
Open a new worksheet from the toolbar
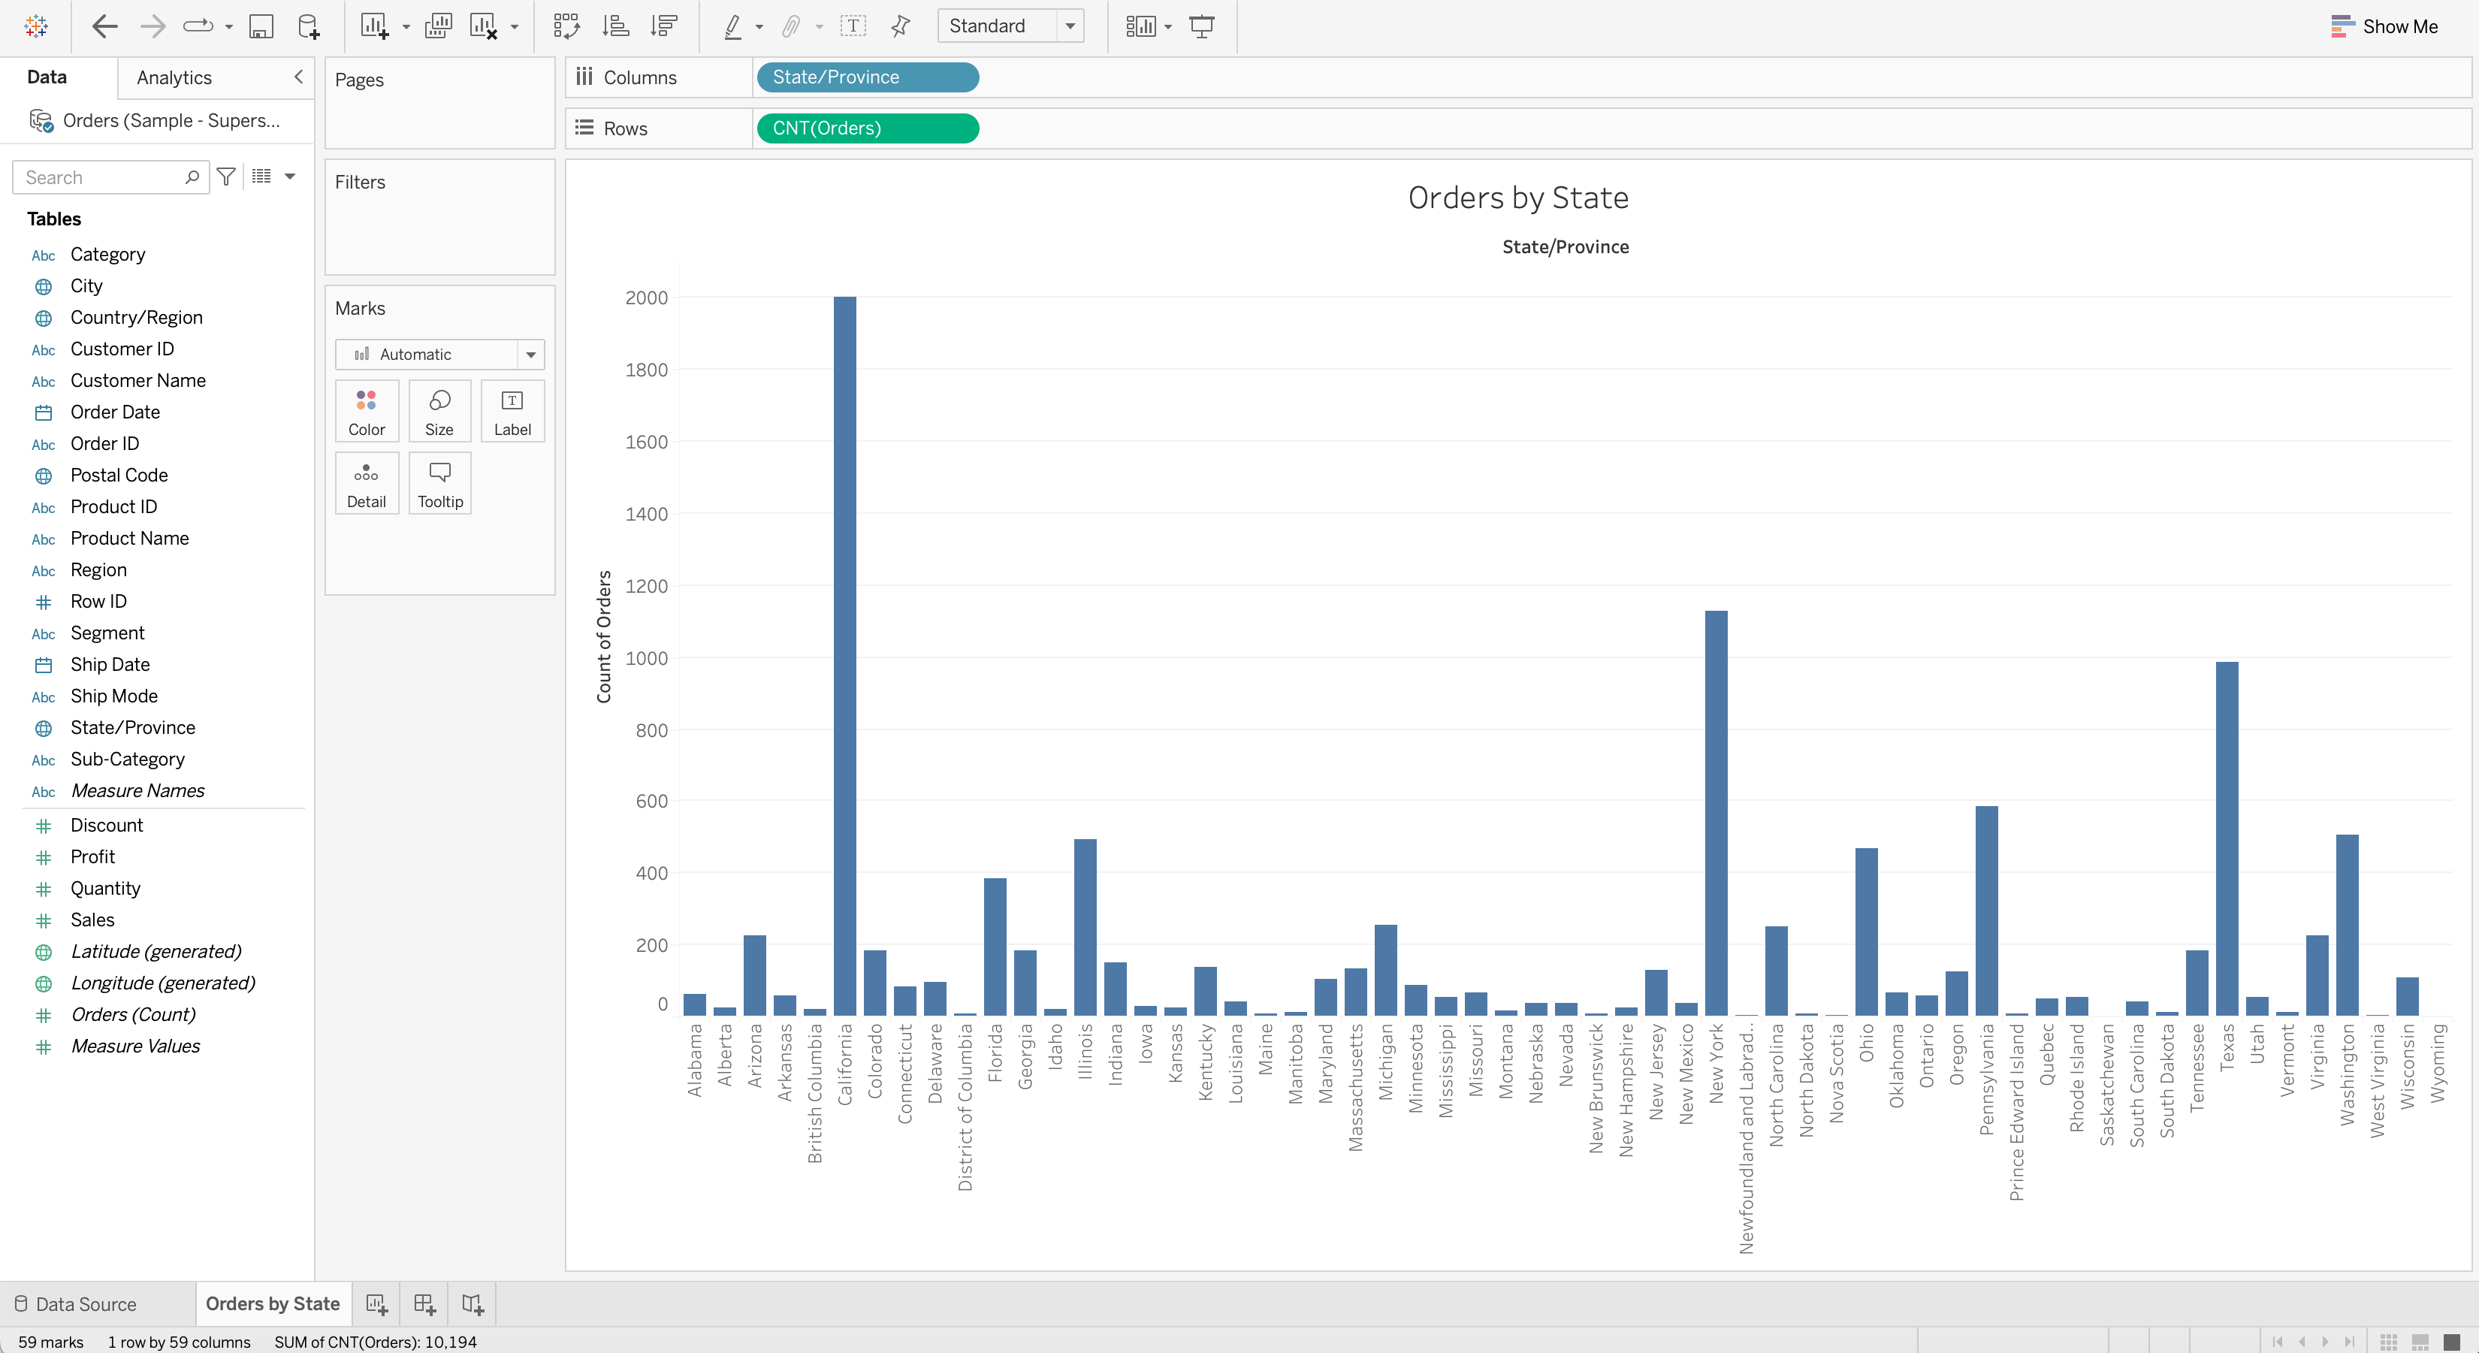[376, 26]
